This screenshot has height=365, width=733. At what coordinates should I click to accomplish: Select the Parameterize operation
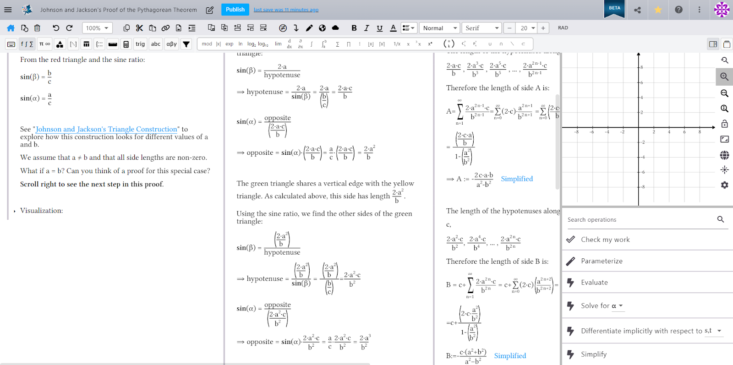coord(647,261)
